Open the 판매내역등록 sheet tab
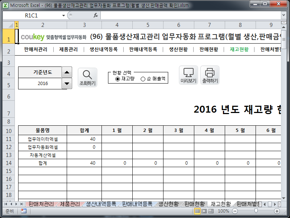 point(137,204)
